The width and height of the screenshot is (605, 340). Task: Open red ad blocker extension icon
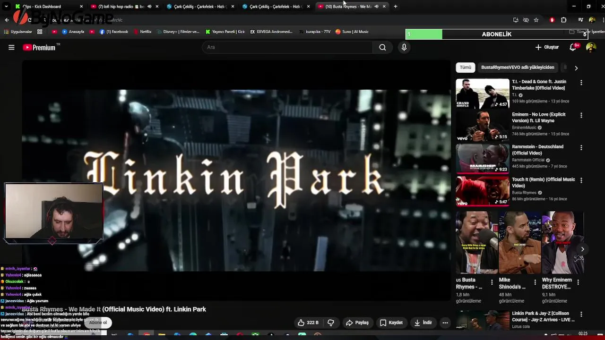(x=552, y=20)
